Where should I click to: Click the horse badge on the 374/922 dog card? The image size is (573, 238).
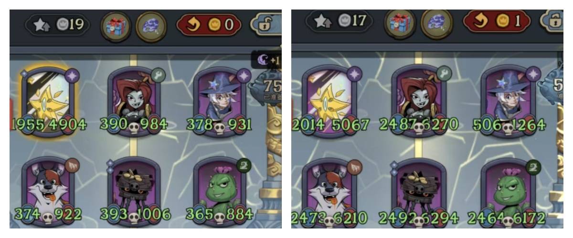pyautogui.click(x=73, y=166)
